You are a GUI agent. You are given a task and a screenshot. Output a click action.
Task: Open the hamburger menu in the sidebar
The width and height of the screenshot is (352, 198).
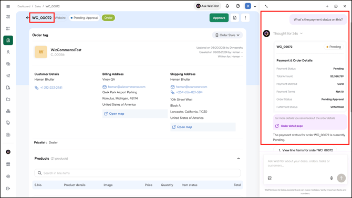pos(8,6)
